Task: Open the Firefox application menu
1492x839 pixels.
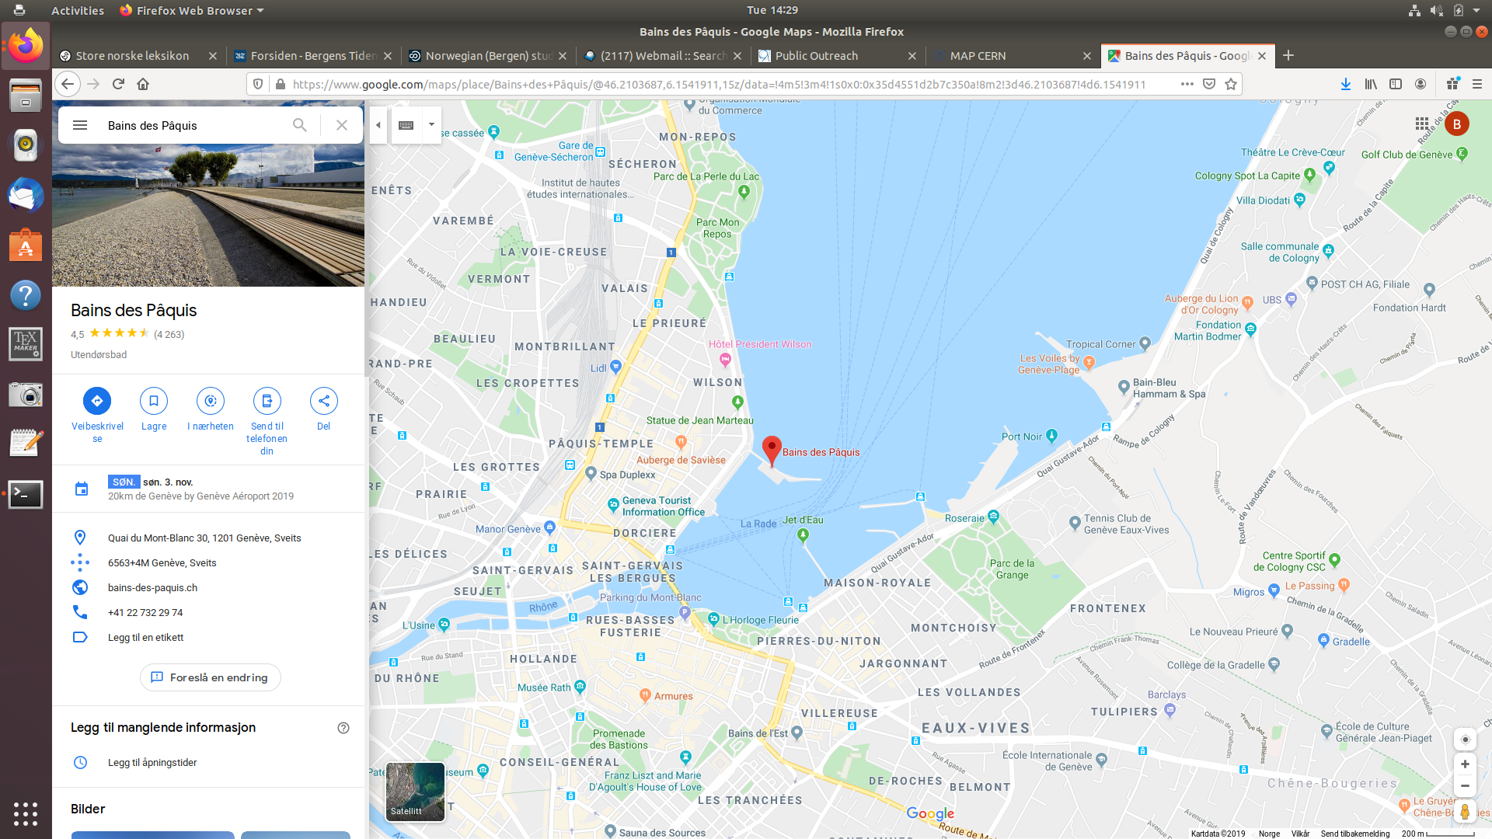Action: [1477, 84]
